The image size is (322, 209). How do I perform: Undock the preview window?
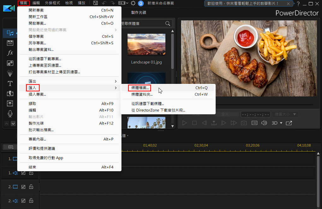click(289, 123)
